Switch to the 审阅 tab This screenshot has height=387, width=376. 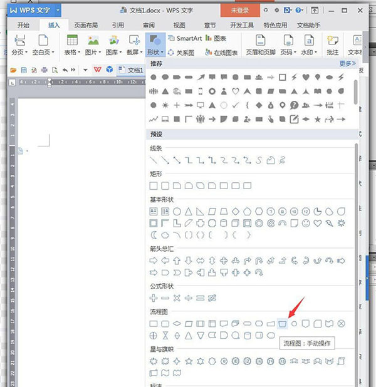pyautogui.click(x=149, y=25)
